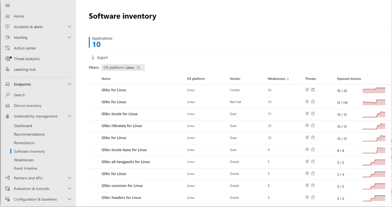This screenshot has width=392, height=207.
Task: Click the Export button label
Action: click(x=102, y=58)
